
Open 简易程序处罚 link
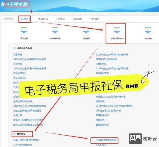102,115
